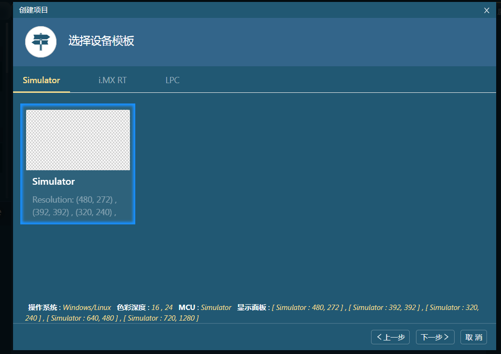The image size is (501, 354).
Task: Open the i.MX RT tab
Action: pyautogui.click(x=113, y=80)
